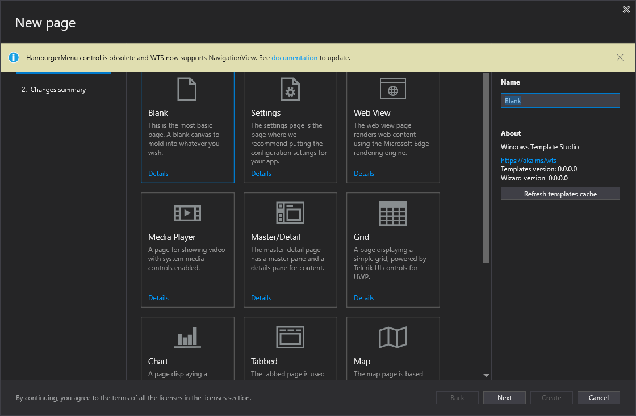Viewport: 636px width, 416px height.
Task: Select the Master/Detail layout icon
Action: 290,213
